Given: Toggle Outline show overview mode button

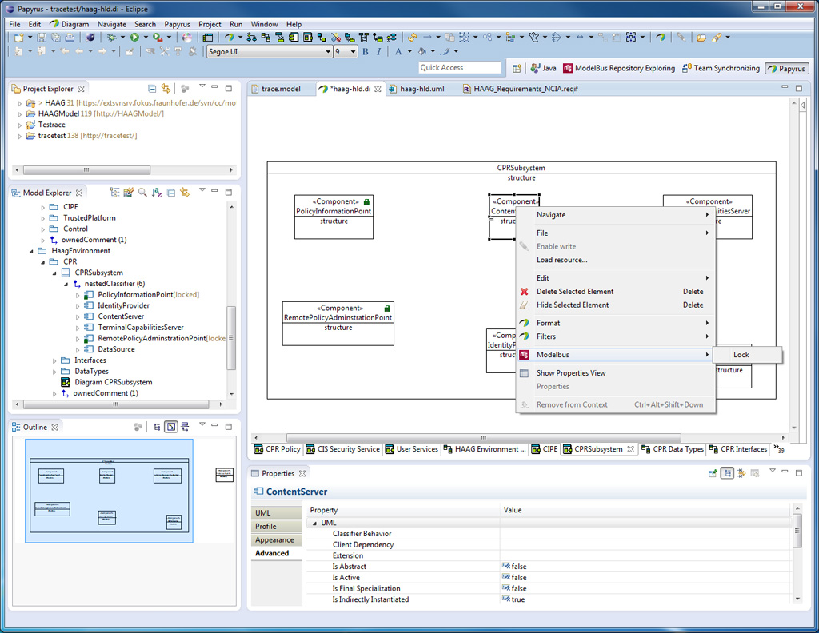Looking at the screenshot, I should [171, 427].
